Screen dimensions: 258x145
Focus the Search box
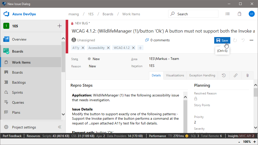point(193,14)
